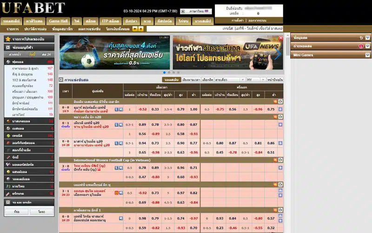Select the fourth carousel dot under banners
Viewport: 372px width, 233px height.
[x=178, y=72]
